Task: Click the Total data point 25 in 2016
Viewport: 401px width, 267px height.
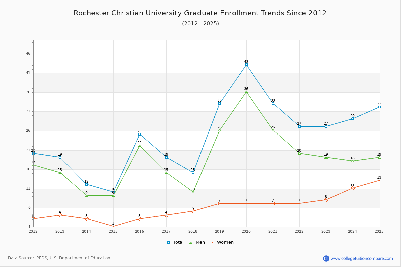Action: [x=140, y=134]
